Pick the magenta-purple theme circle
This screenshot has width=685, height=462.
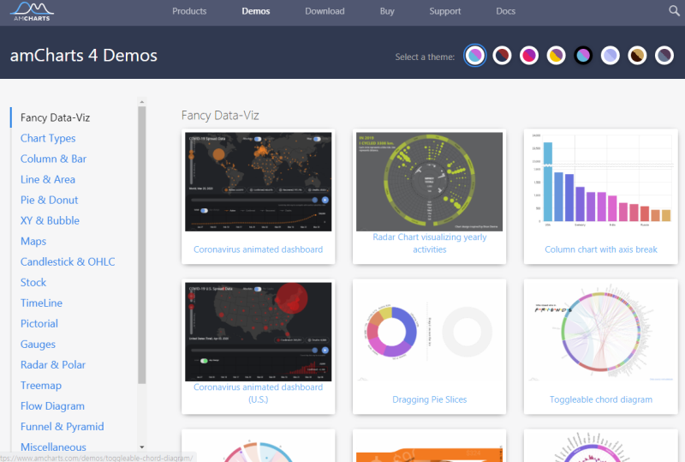click(x=529, y=56)
